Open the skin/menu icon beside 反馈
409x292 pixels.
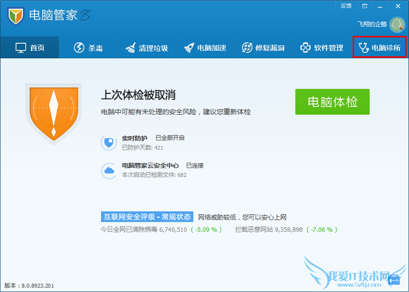click(365, 6)
